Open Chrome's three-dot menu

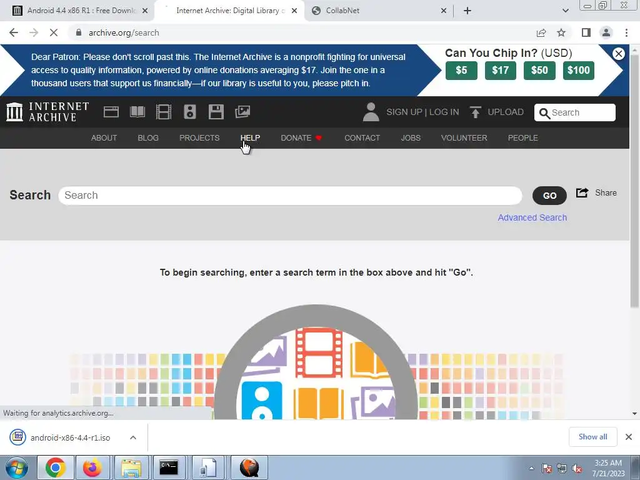(x=626, y=32)
